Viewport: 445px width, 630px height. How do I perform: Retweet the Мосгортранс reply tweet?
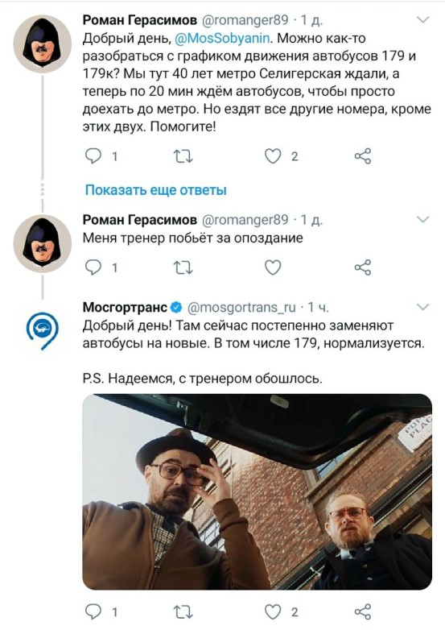click(183, 611)
